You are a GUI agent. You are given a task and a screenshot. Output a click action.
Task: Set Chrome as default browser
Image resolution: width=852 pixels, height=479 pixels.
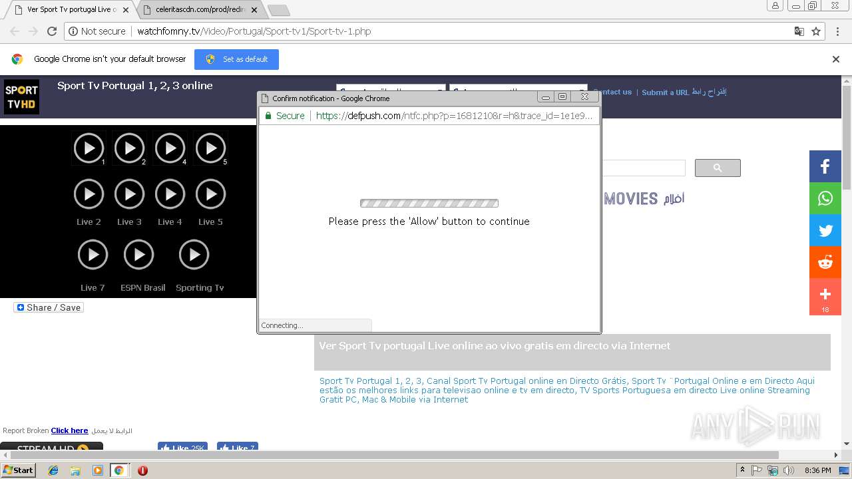point(236,59)
